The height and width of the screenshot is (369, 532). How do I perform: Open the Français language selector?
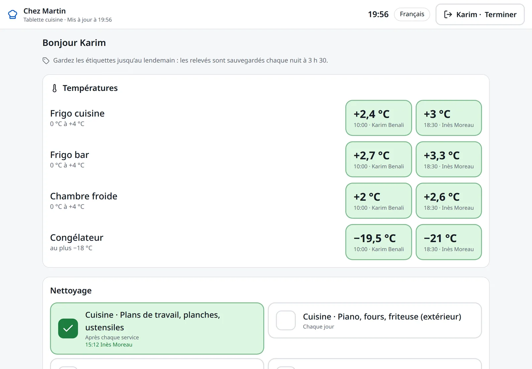coord(412,14)
